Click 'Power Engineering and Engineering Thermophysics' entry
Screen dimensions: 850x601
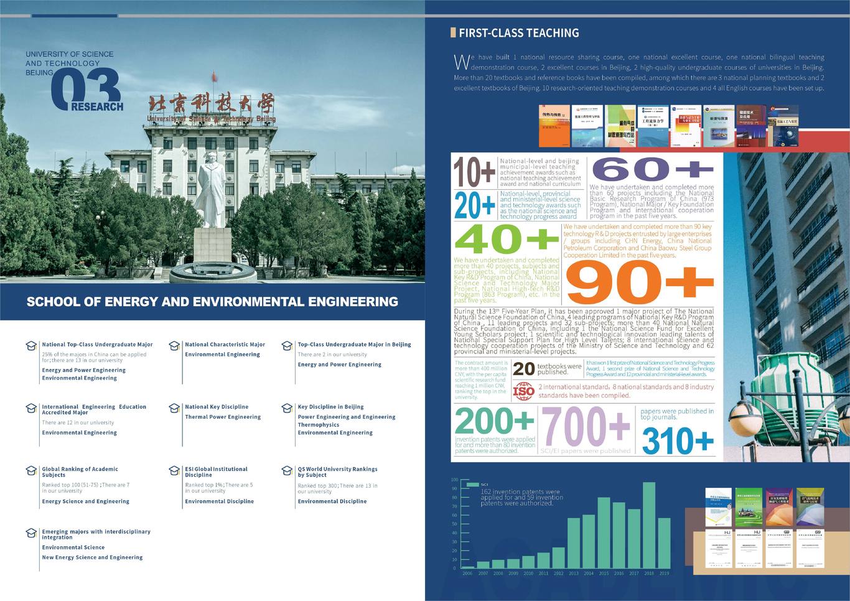pos(347,421)
